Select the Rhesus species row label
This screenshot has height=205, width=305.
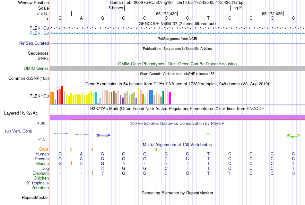coord(42,159)
